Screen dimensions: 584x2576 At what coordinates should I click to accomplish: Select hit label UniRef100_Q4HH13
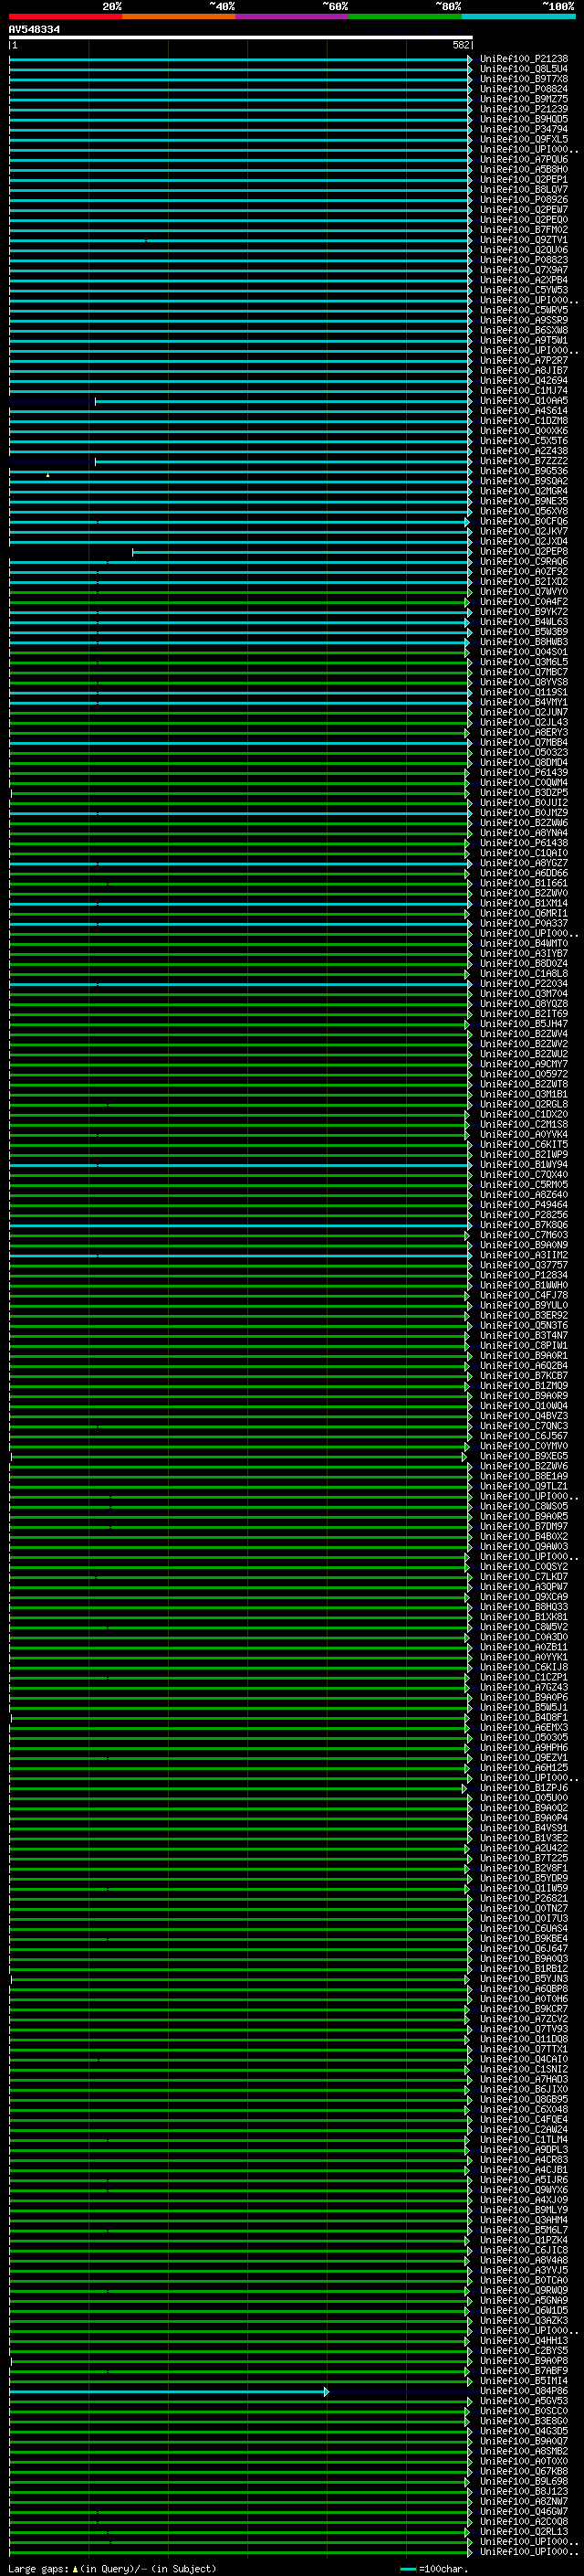[x=524, y=2340]
